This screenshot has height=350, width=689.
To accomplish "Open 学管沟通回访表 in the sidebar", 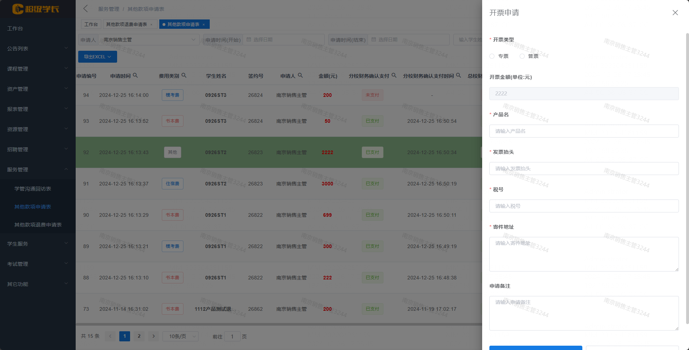I will pyautogui.click(x=33, y=189).
